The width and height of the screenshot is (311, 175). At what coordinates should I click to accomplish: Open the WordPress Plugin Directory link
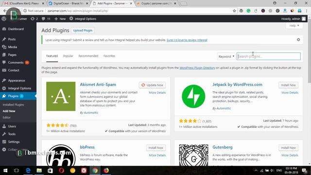pos(197,68)
